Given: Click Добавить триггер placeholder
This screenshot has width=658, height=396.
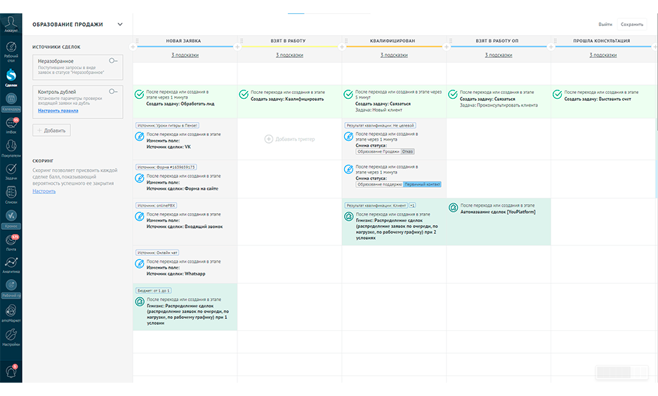Looking at the screenshot, I should tap(289, 139).
